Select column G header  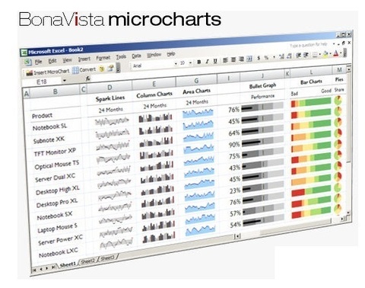coord(196,81)
